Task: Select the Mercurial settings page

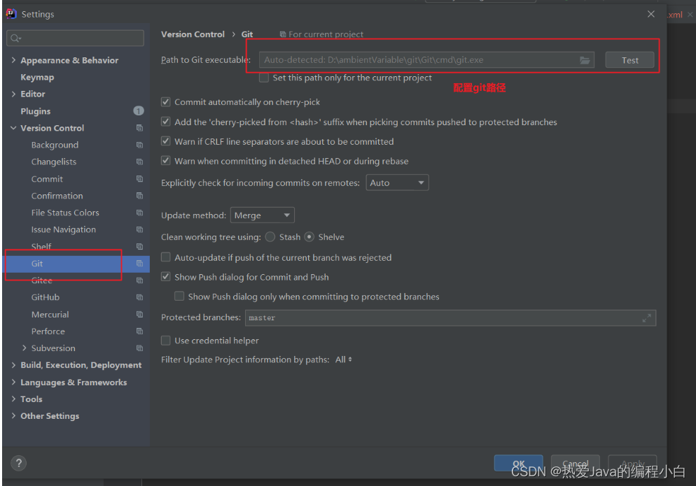Action: (50, 315)
